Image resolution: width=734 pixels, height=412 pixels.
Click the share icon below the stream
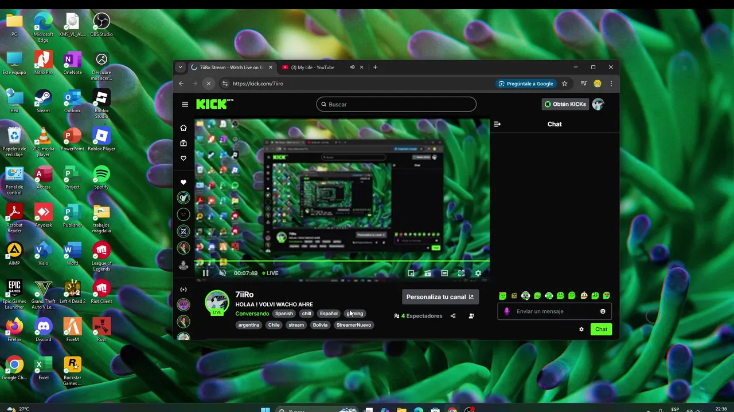(x=453, y=316)
